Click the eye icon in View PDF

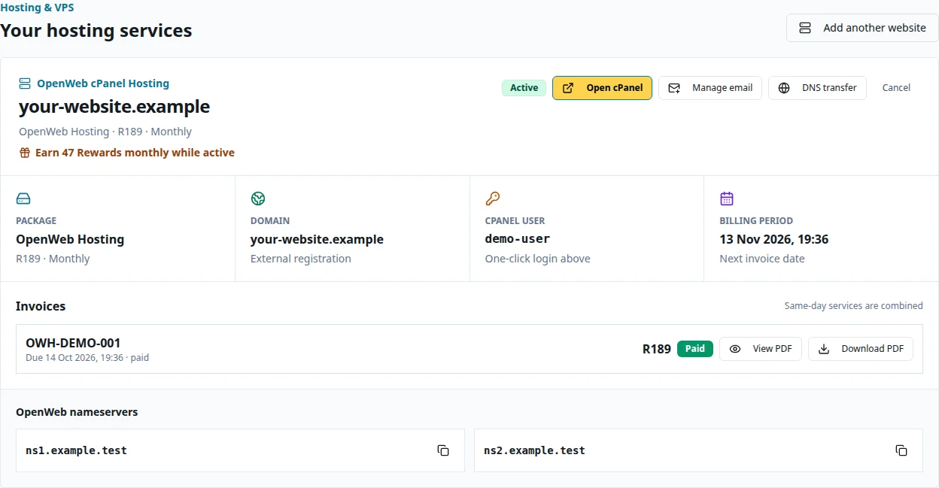click(735, 349)
